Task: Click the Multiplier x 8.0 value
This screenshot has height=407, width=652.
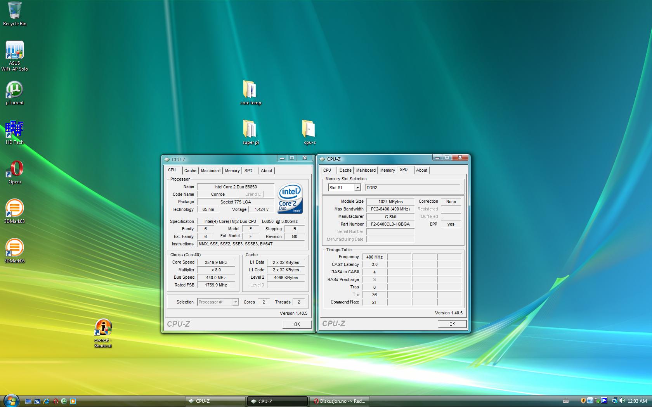Action: pyautogui.click(x=216, y=270)
